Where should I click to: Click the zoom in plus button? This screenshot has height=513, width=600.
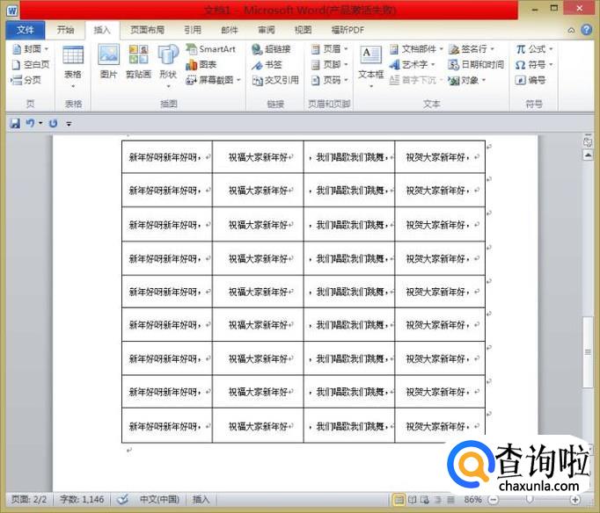pyautogui.click(x=574, y=499)
